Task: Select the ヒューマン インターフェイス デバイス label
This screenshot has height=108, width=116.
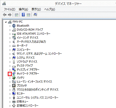Action: point(35,82)
